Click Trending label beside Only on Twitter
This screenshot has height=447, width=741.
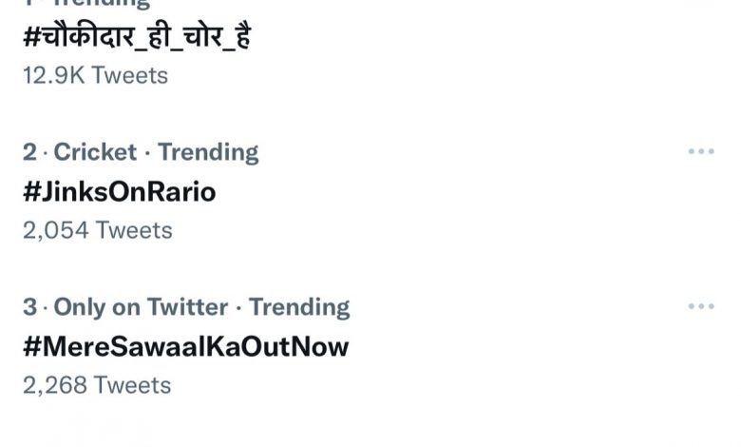[x=299, y=307]
